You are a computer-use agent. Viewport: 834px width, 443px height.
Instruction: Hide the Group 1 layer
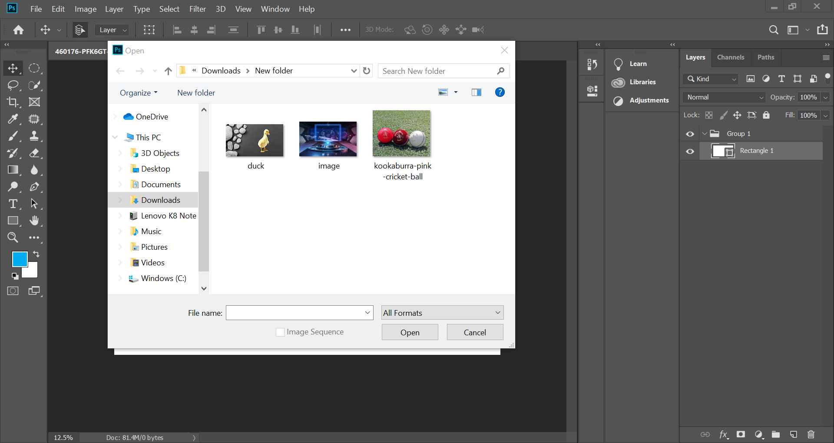tap(690, 134)
